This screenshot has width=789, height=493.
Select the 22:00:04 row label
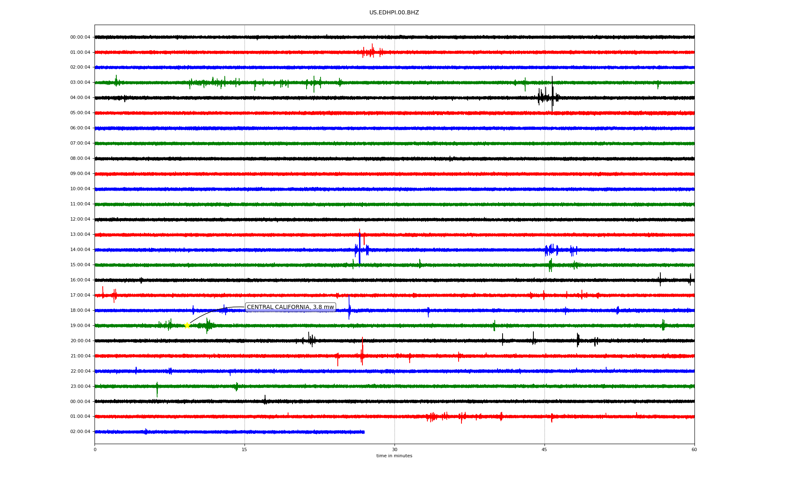pyautogui.click(x=80, y=371)
